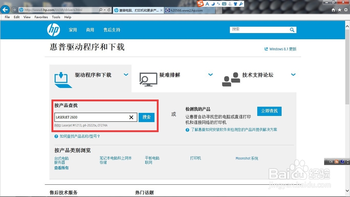The width and height of the screenshot is (350, 197).
Task: Click the Sogou moon icon
Action: tap(213, 4)
